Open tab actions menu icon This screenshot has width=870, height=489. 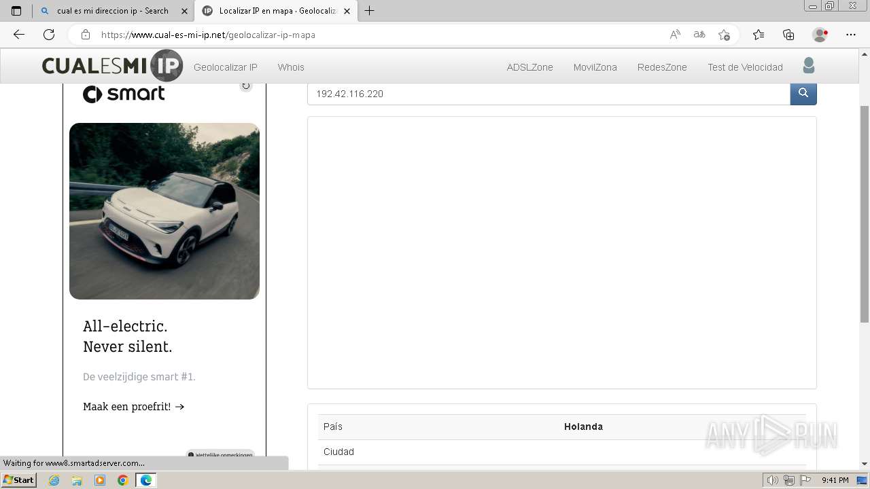(16, 11)
